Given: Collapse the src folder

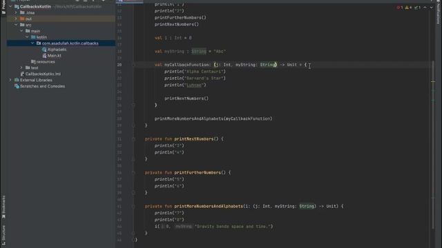Looking at the screenshot, I should coord(16,25).
